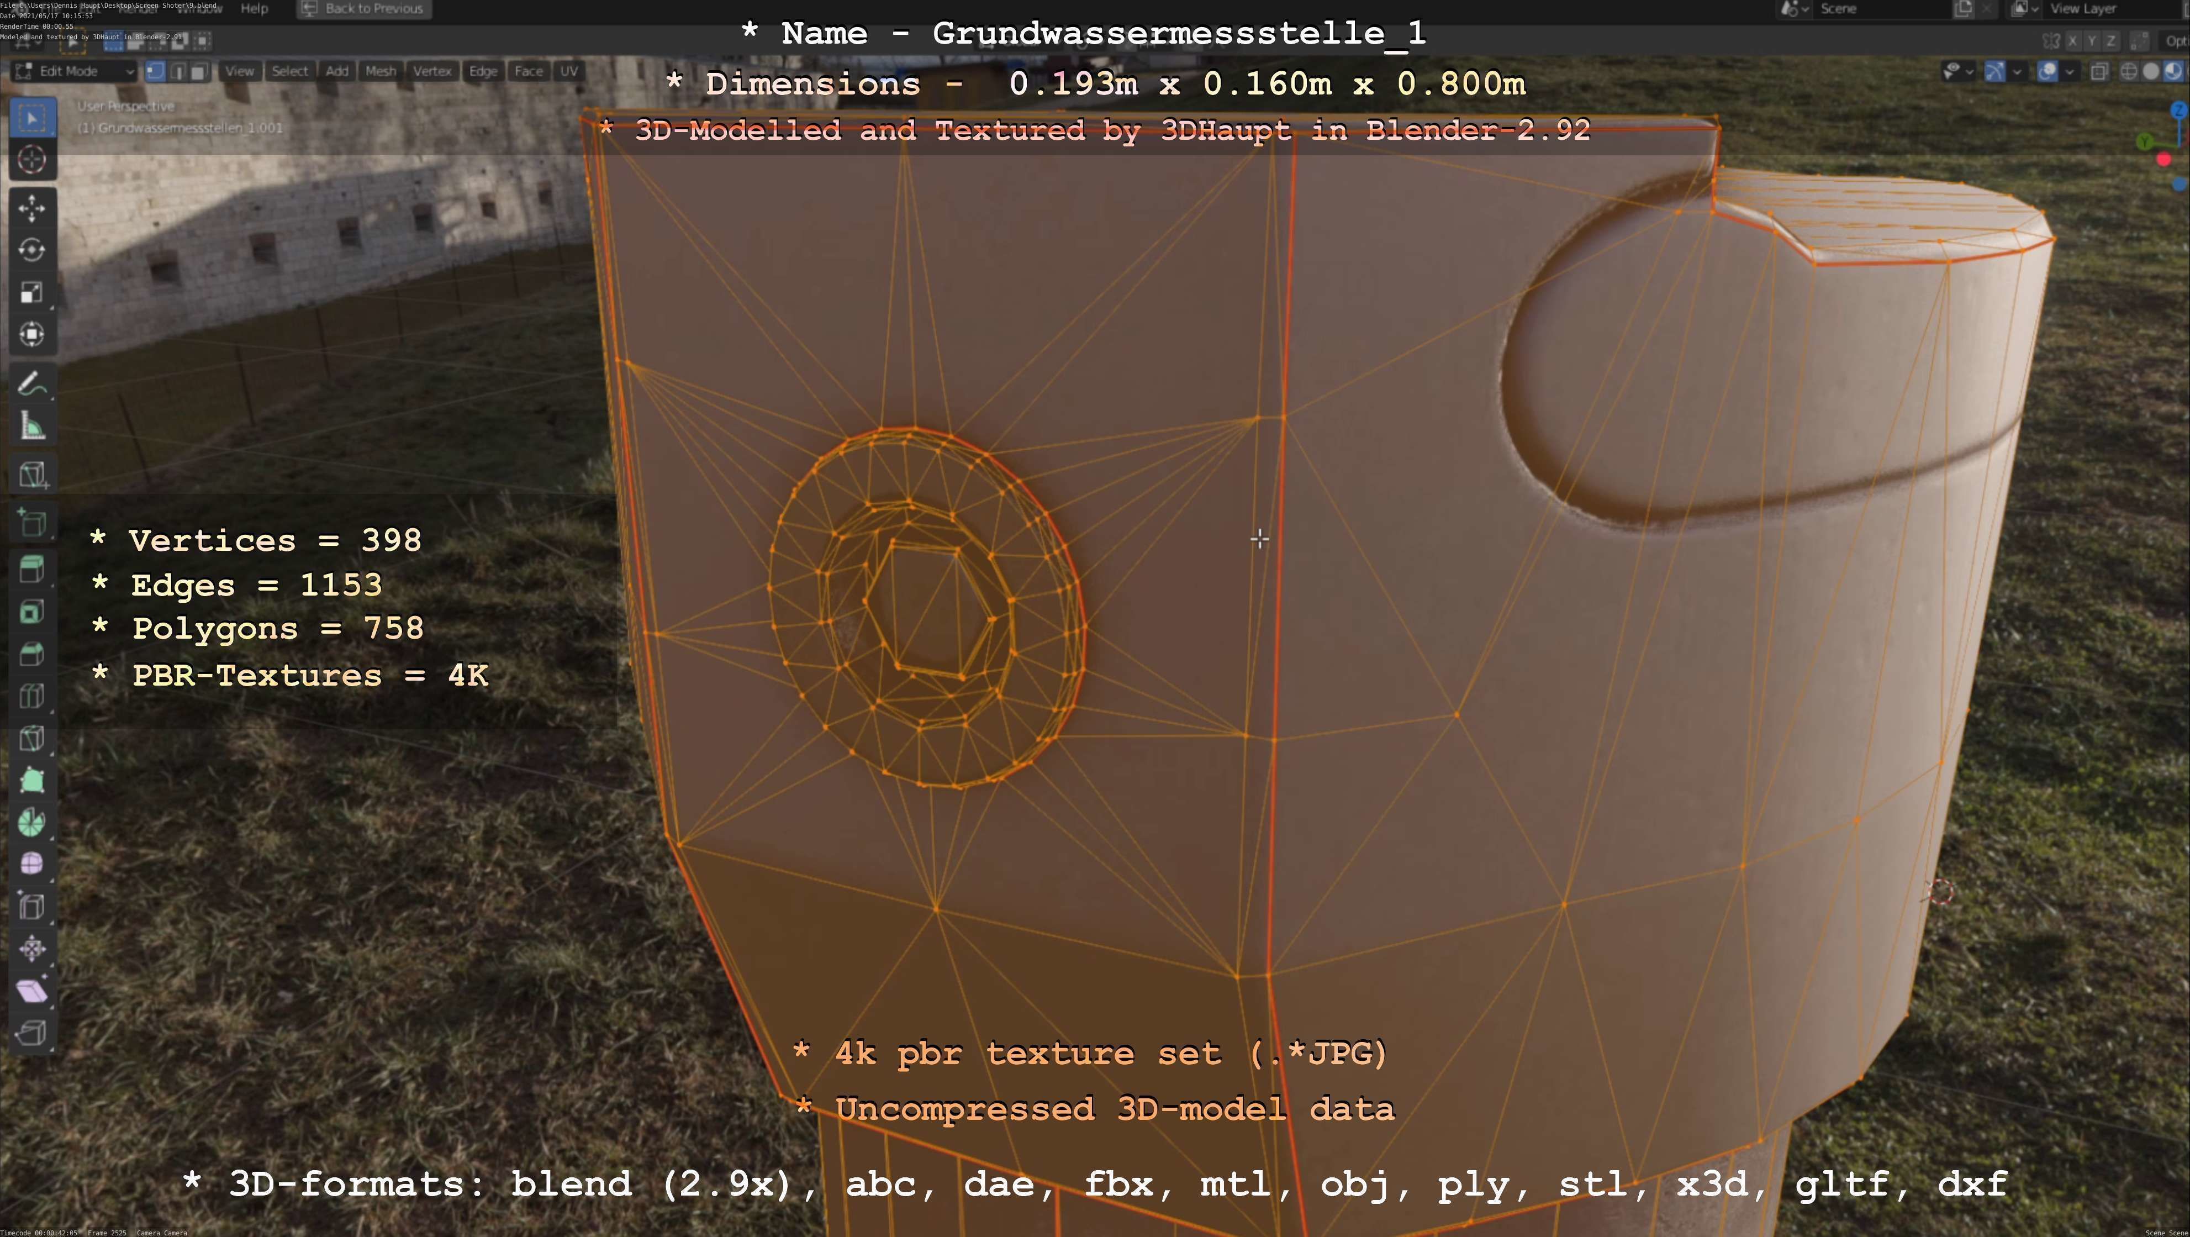Select the Cursor tool

31,159
